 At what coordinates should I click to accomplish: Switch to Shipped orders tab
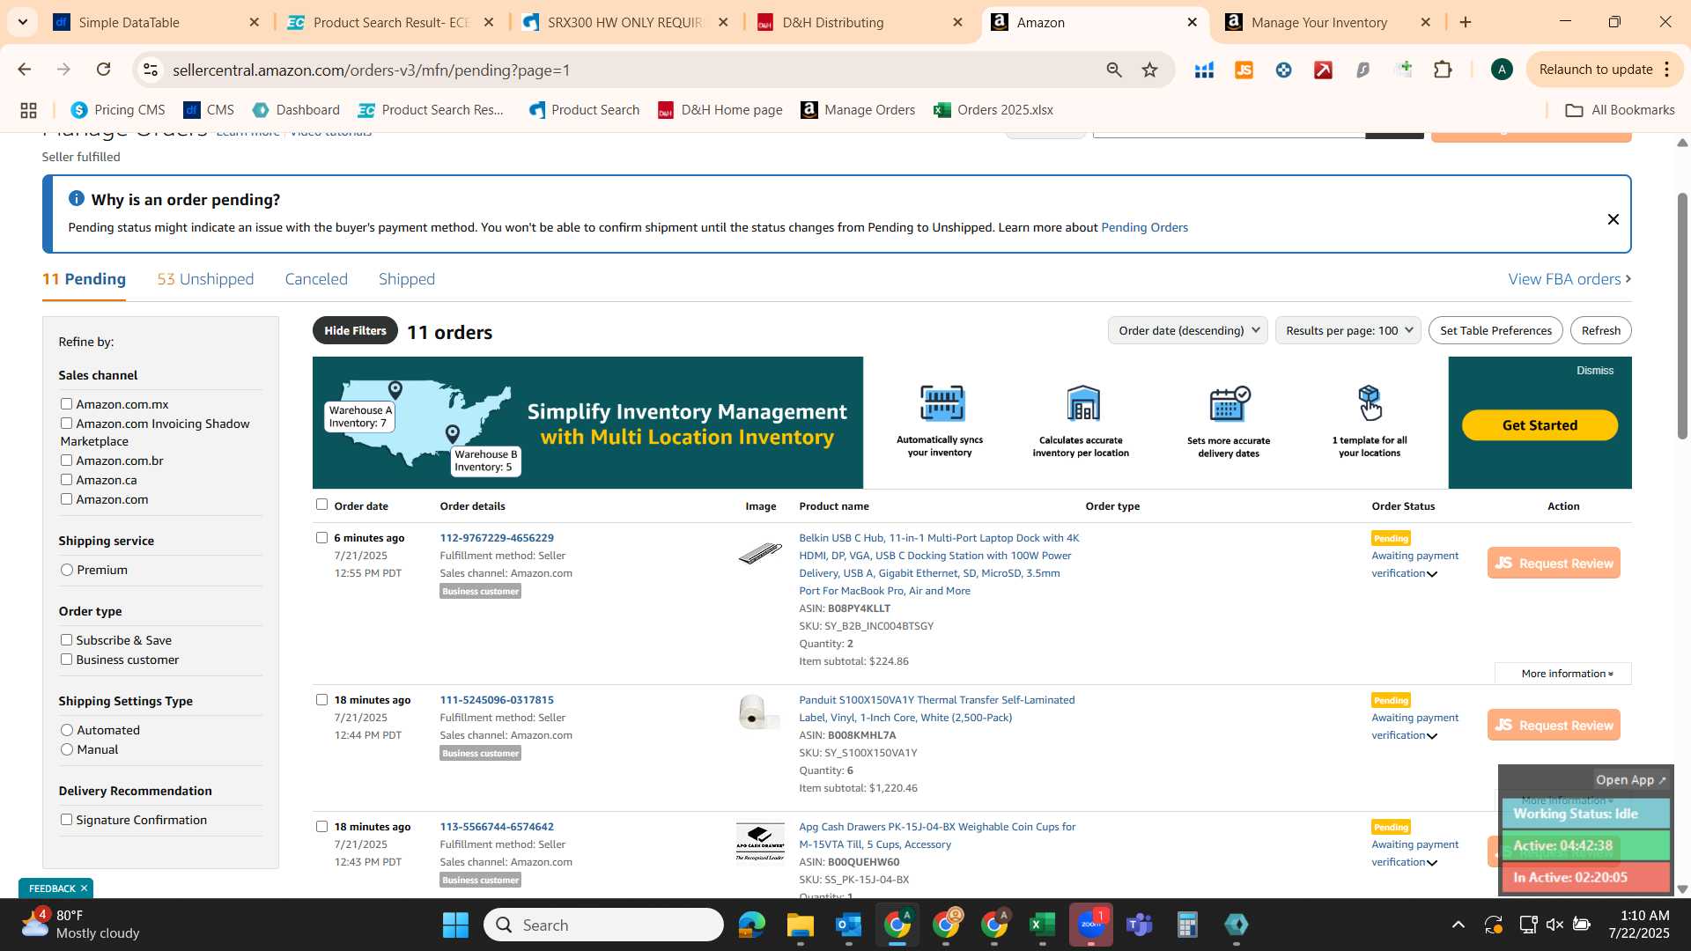click(407, 279)
